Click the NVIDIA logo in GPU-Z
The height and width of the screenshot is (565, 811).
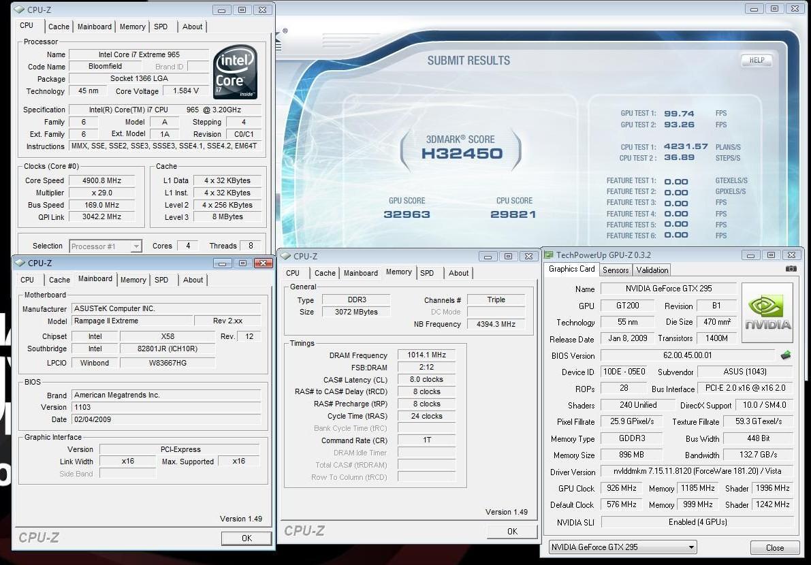point(767,312)
